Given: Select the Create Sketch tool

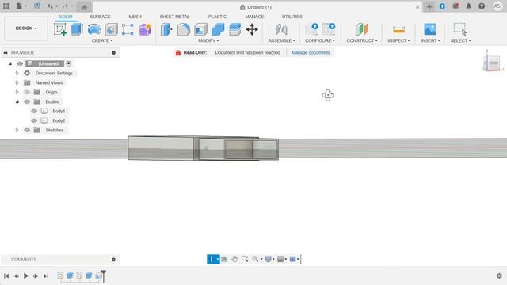Looking at the screenshot, I should point(60,29).
